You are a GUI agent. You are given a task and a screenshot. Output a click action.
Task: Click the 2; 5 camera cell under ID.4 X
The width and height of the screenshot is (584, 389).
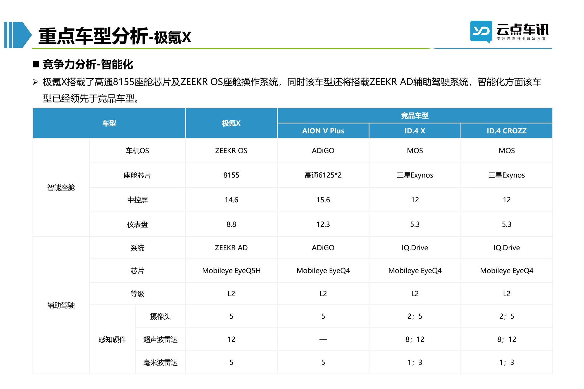point(415,316)
